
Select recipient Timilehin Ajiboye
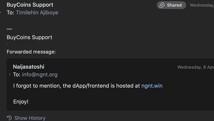pos(37,12)
